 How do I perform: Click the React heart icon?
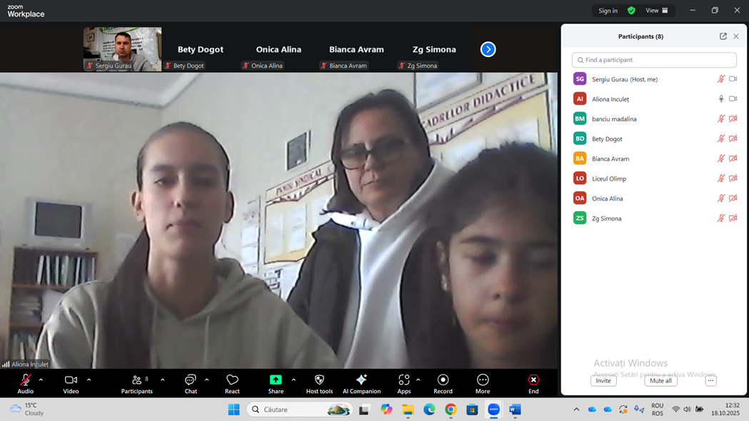232,380
